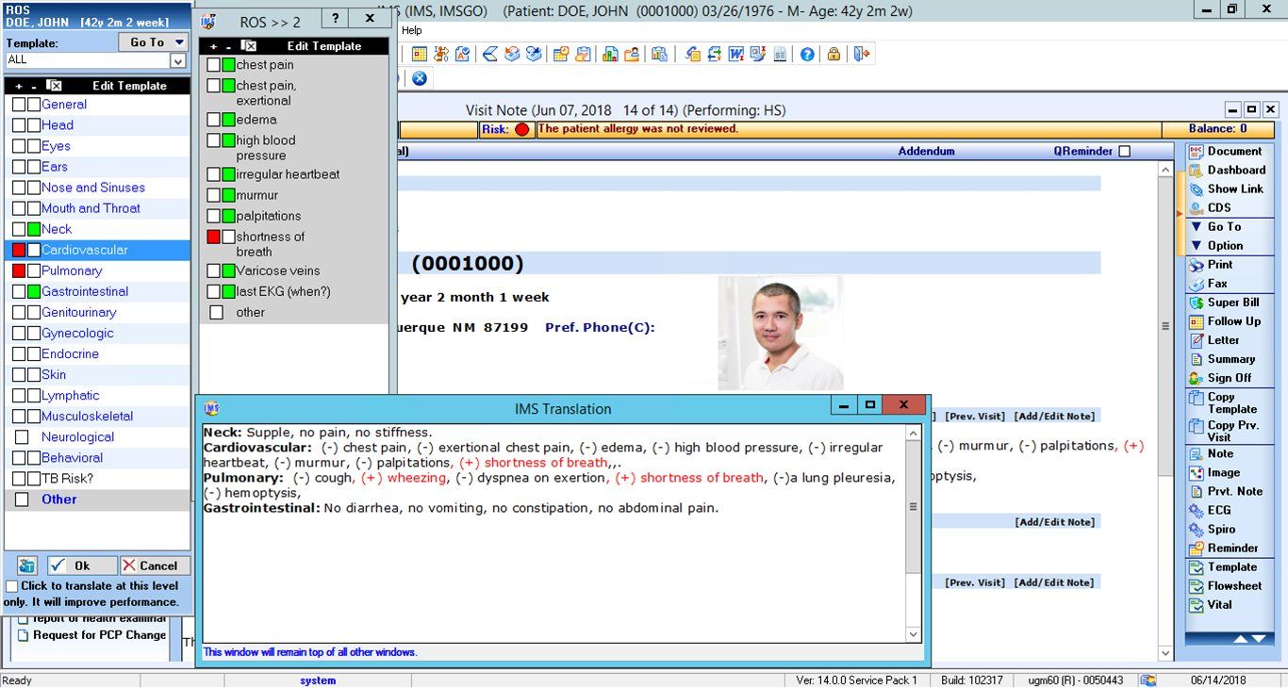Click the patient's photo thumbnail

(780, 330)
